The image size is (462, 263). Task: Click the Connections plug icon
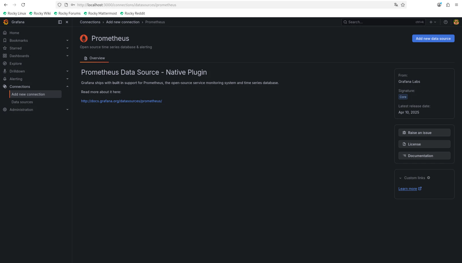5,87
